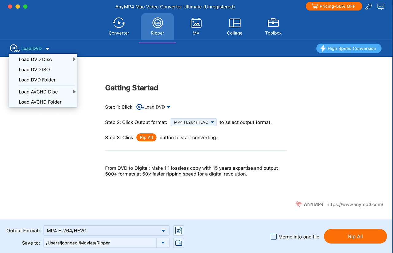
Task: Click the AnyMP4 logo icon
Action: 299,204
